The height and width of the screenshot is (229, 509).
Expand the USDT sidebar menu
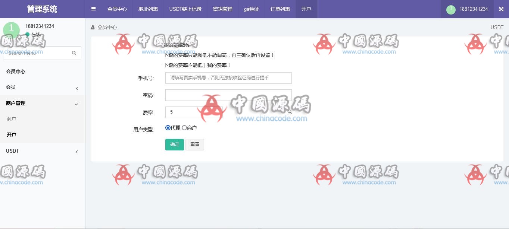43,151
